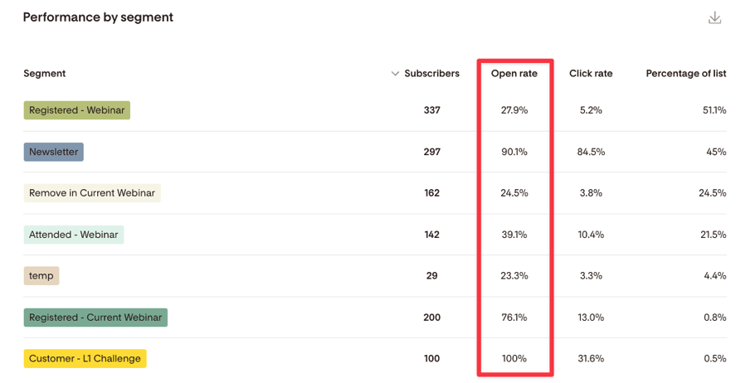
Task: Click the Segment column header
Action: [x=45, y=74]
